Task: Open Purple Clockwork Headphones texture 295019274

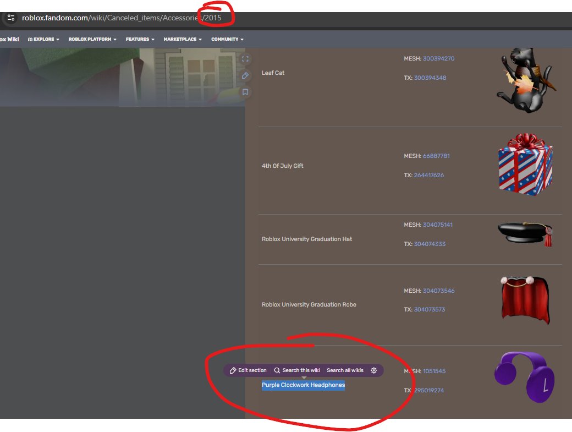Action: coord(429,390)
